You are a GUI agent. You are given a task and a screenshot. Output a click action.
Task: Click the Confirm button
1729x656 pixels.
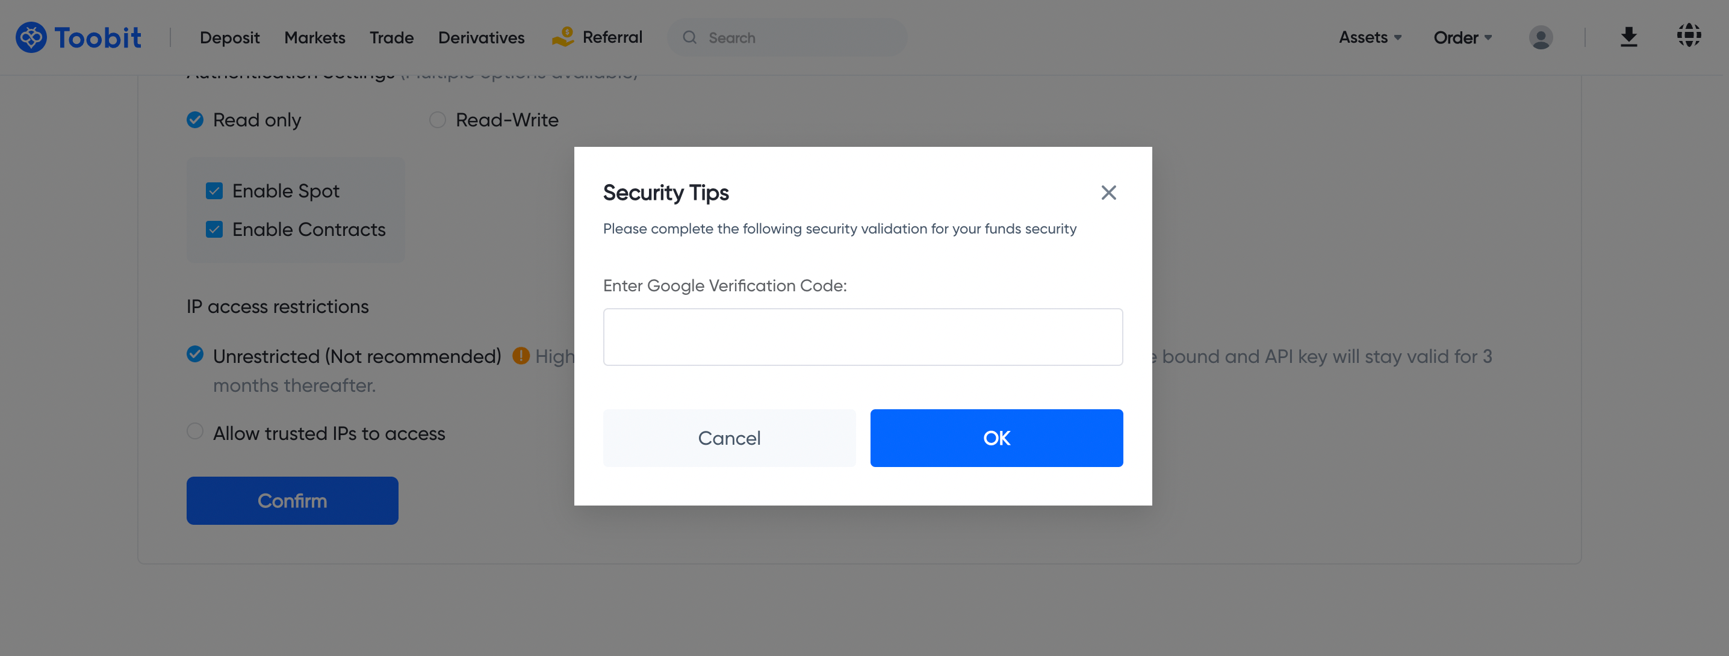pyautogui.click(x=292, y=500)
